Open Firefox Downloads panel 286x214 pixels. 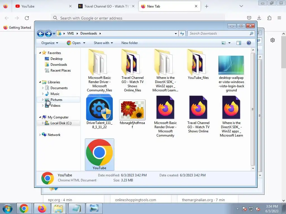coord(259,18)
